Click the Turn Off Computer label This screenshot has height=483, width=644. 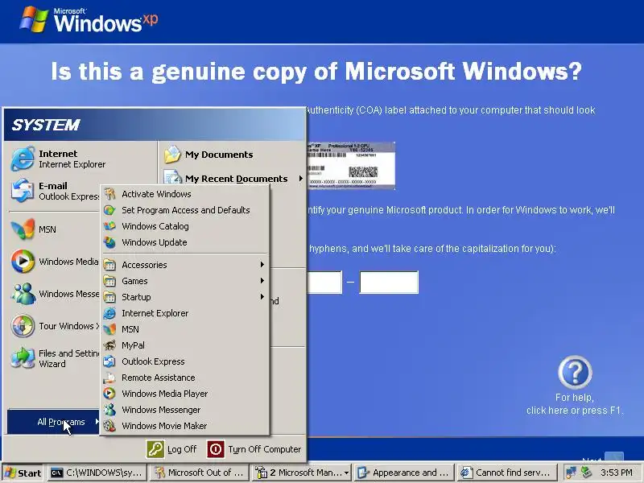[265, 449]
